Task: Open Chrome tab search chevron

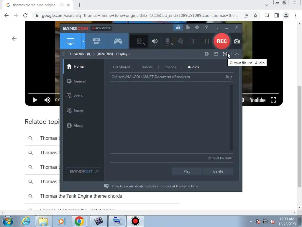Action: [267, 5]
